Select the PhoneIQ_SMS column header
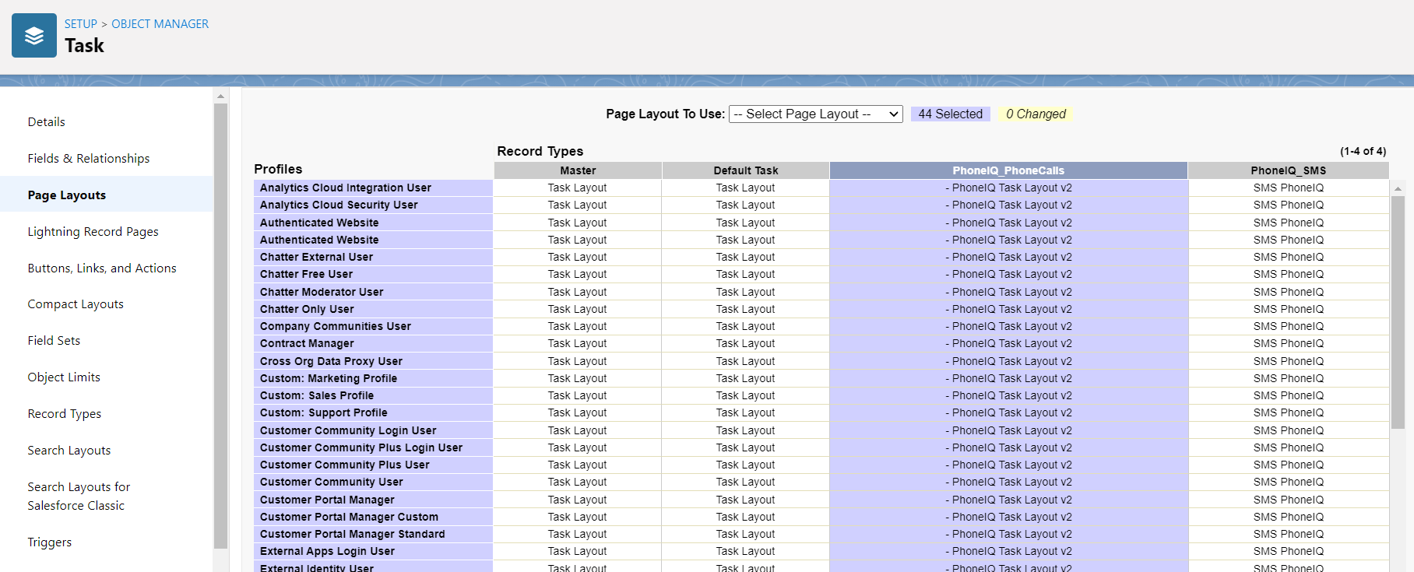Image resolution: width=1414 pixels, height=572 pixels. pos(1288,170)
